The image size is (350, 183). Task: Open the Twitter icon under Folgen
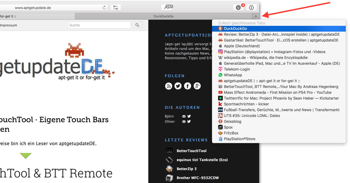[178, 86]
